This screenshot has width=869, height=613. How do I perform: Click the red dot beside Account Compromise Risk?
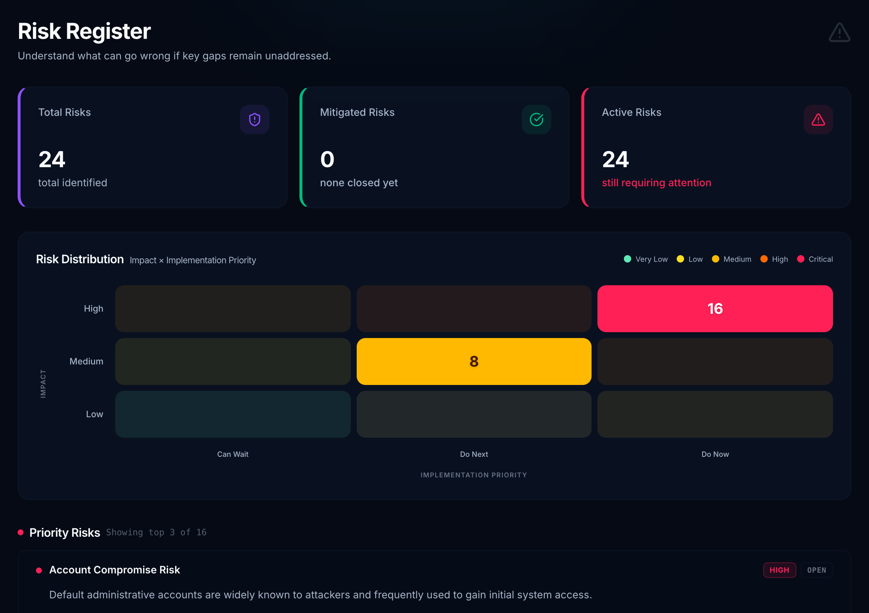(x=39, y=570)
